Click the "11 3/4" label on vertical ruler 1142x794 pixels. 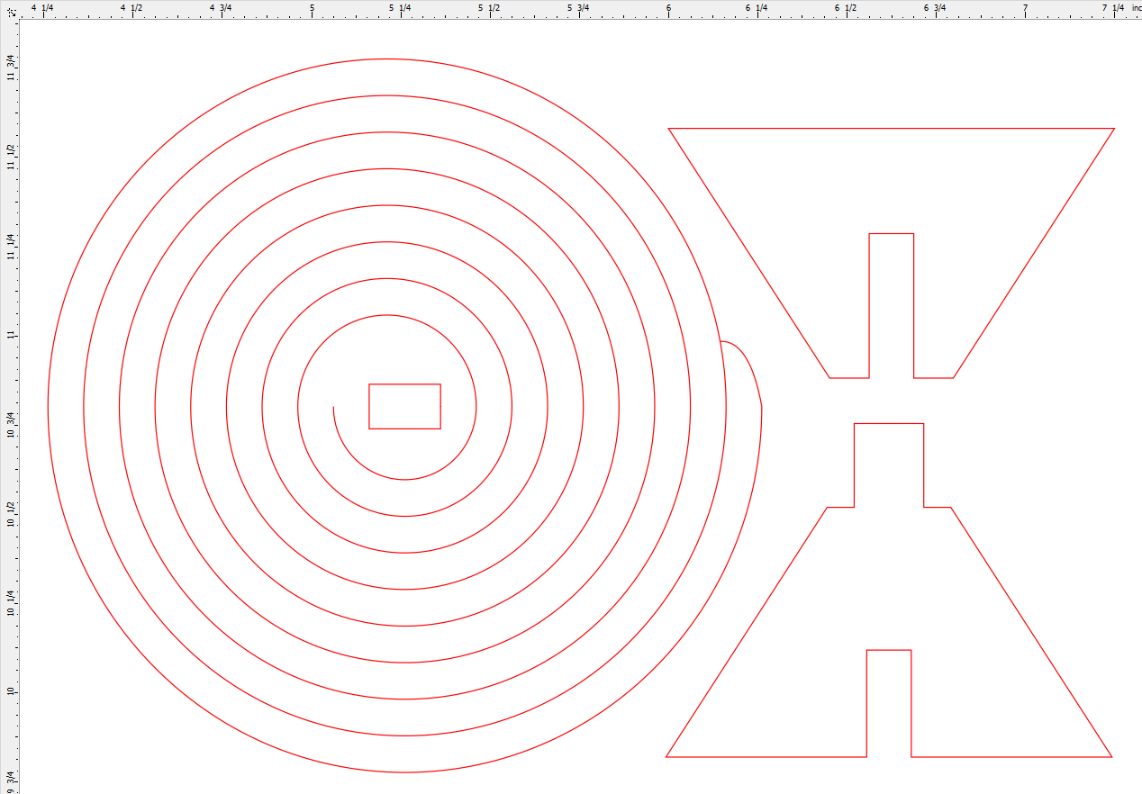click(x=10, y=68)
